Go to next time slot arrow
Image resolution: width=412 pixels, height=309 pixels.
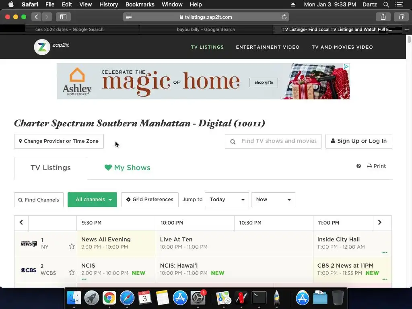point(380,222)
